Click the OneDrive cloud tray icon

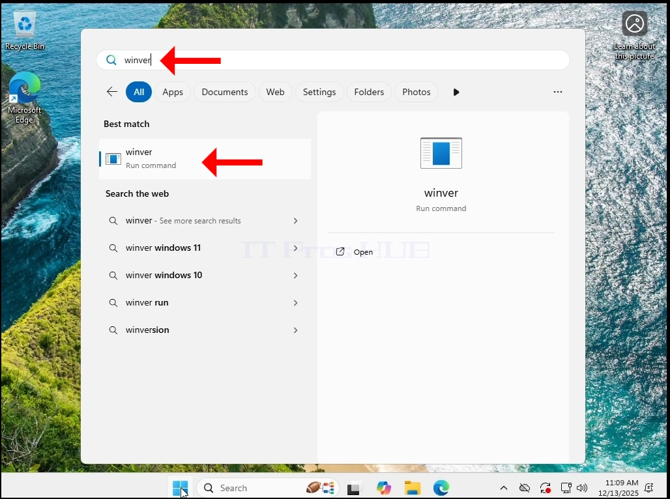[x=524, y=487]
